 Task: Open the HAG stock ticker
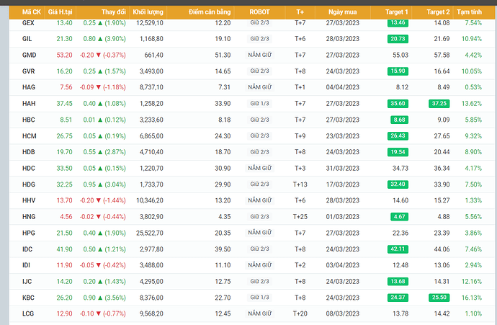[x=29, y=87]
